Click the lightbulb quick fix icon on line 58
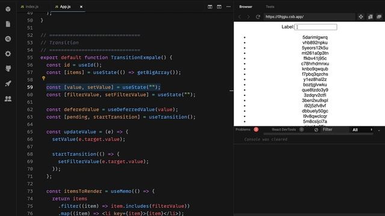This screenshot has height=216, width=385. coord(43,79)
